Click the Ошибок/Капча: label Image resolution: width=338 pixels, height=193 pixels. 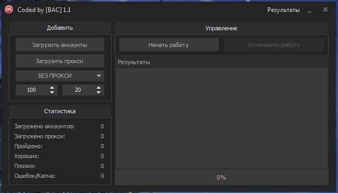35,176
